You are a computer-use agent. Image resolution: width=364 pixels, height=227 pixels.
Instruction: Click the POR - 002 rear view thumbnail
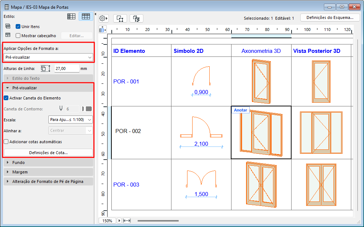321,133
